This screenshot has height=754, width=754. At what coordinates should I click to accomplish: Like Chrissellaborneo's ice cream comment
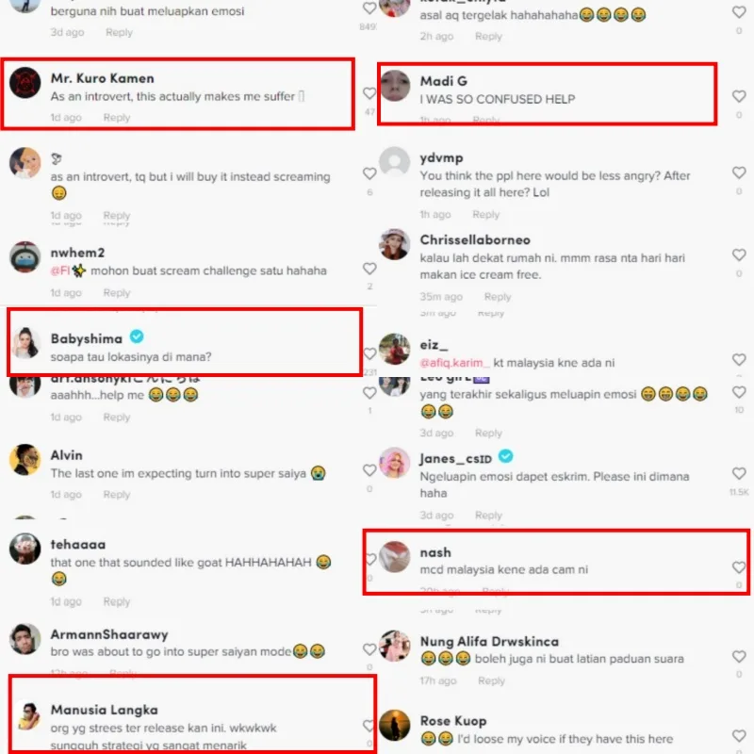(739, 254)
